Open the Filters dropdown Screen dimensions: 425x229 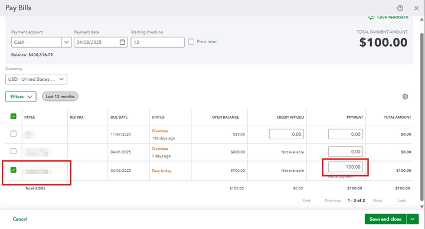point(21,96)
